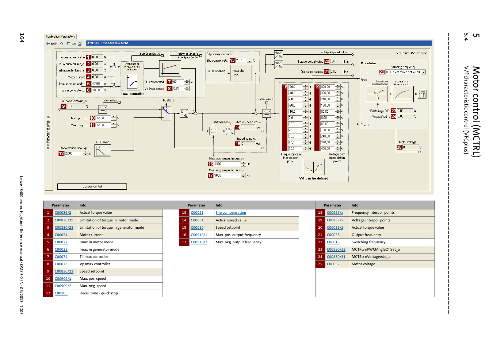
Task: Click the Back arrow button
Action: pyautogui.click(x=51, y=43)
